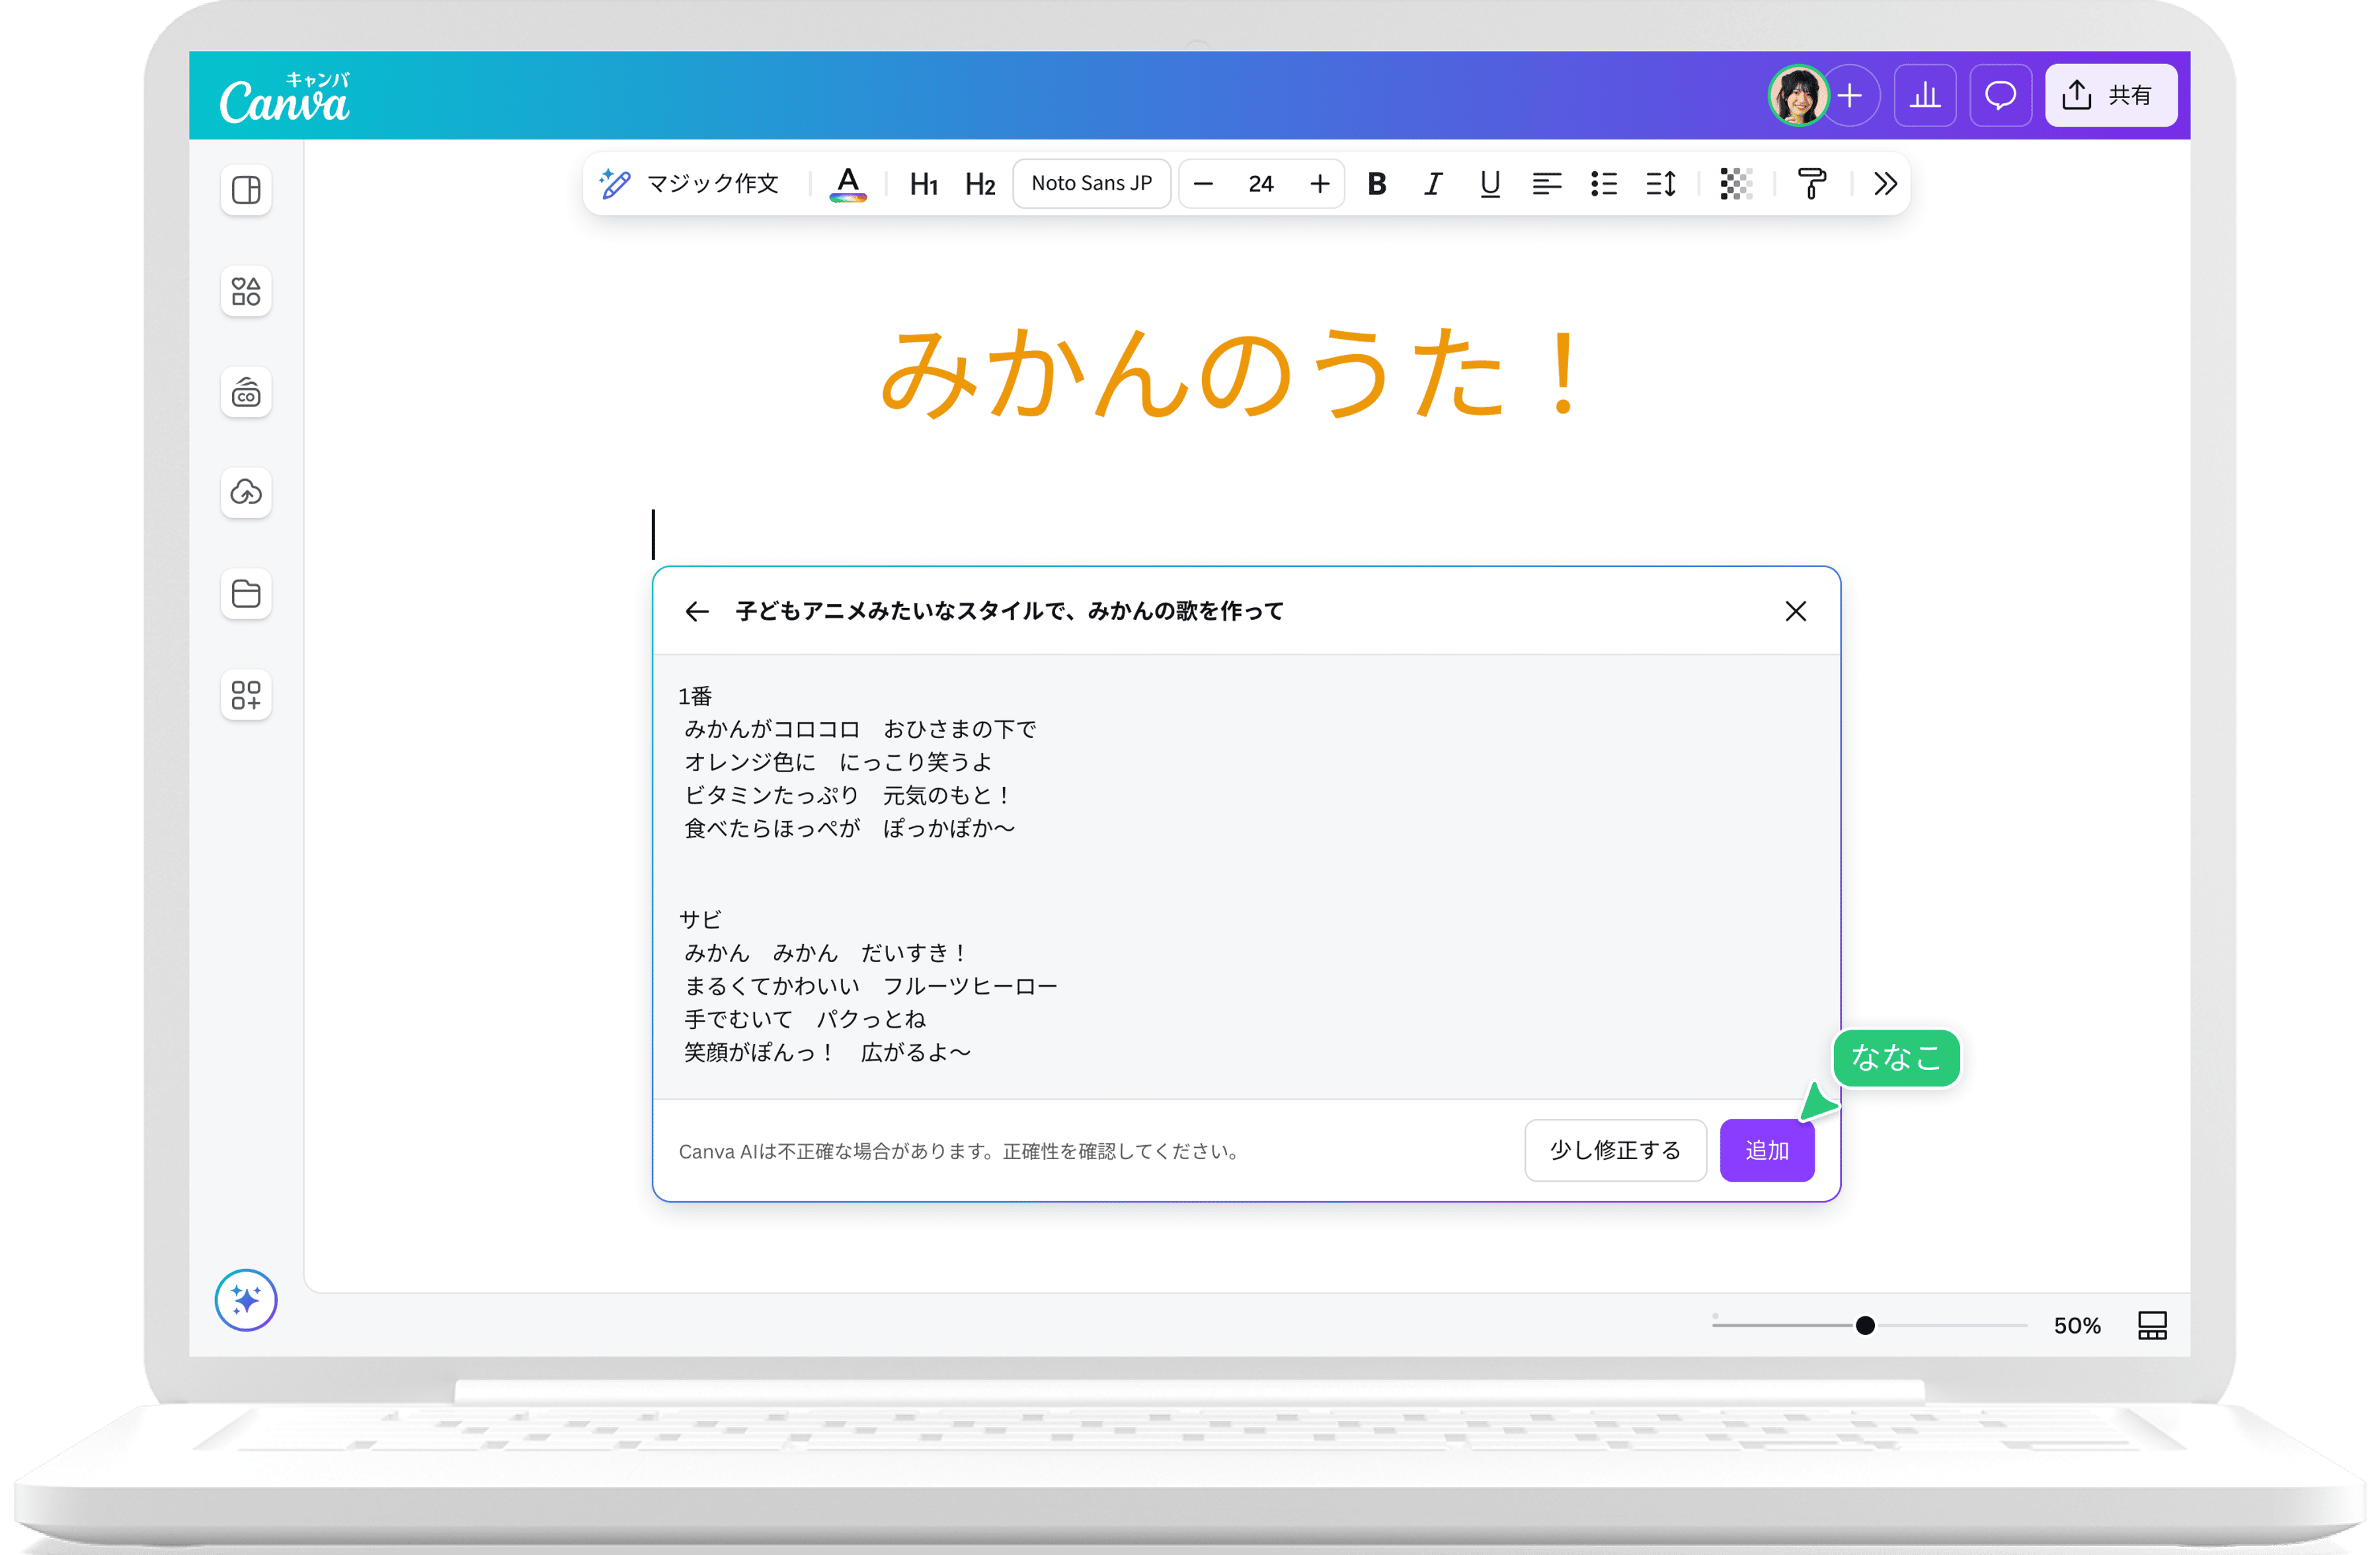This screenshot has height=1555, width=2380.
Task: Toggle bold formatting
Action: 1377,184
